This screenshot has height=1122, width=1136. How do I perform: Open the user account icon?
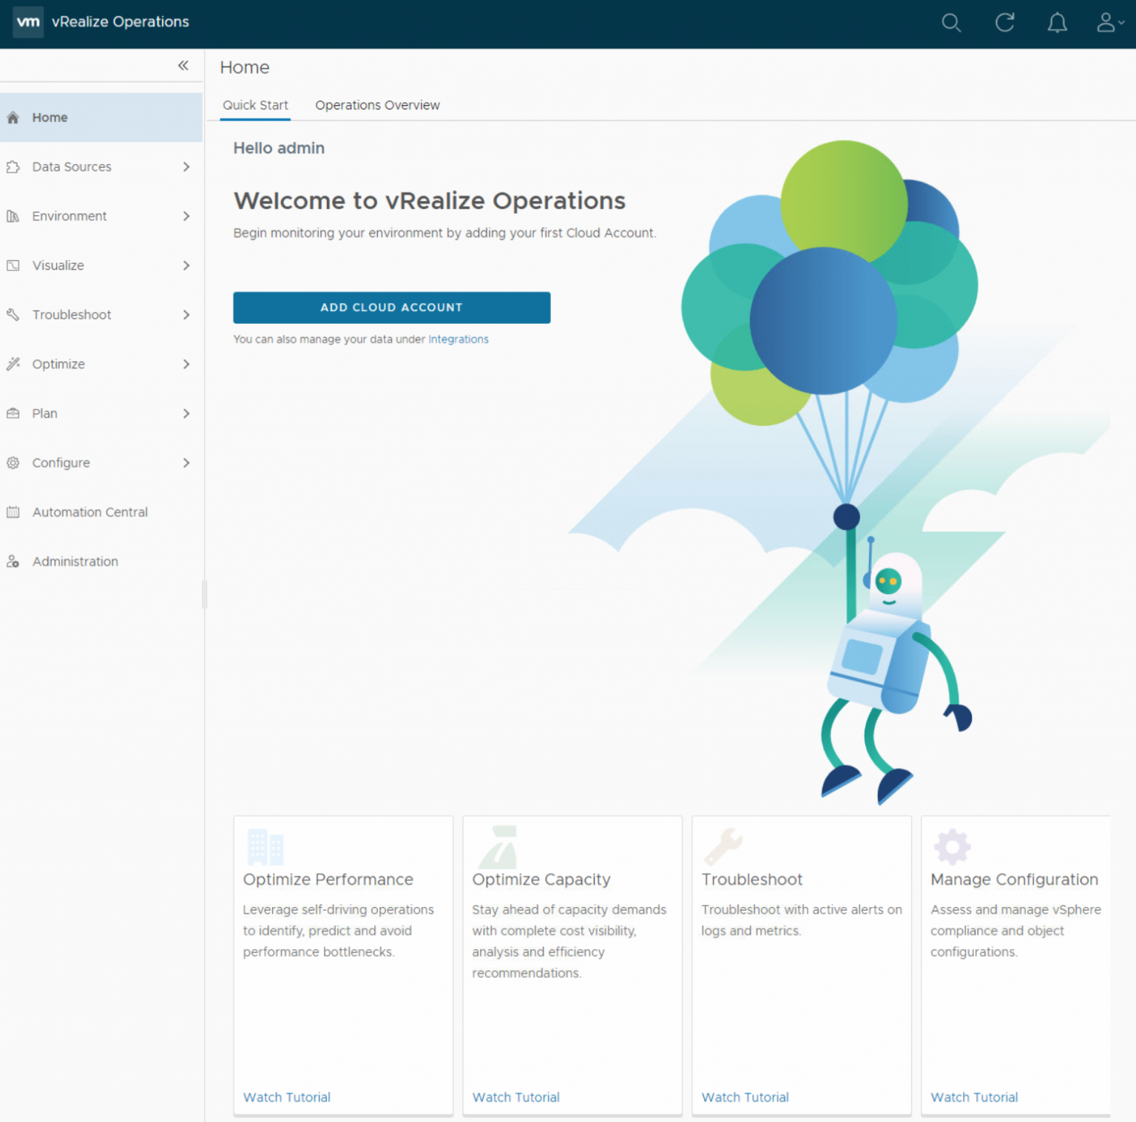pyautogui.click(x=1105, y=23)
